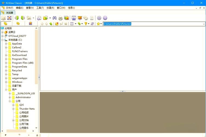Click the Back navigation arrow

click(x=42, y=24)
